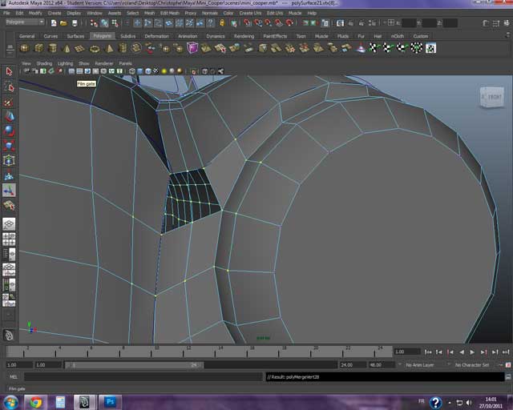Toggle Snap to Grids

pos(248,23)
